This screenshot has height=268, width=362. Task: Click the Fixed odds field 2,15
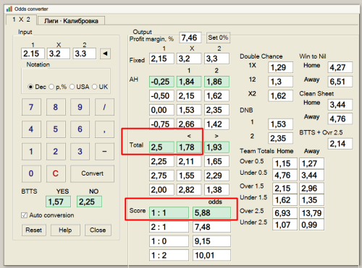click(x=161, y=59)
